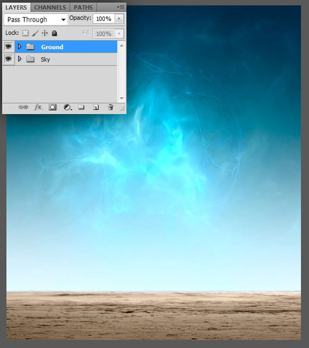Click the lock all padlock icon
Screen dimensions: 309x348
click(55, 33)
